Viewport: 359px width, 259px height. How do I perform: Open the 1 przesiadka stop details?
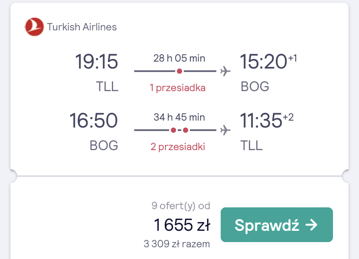coord(177,88)
